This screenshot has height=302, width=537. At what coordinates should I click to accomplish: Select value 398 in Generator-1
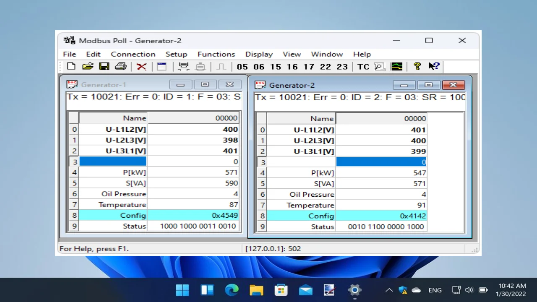pyautogui.click(x=193, y=140)
